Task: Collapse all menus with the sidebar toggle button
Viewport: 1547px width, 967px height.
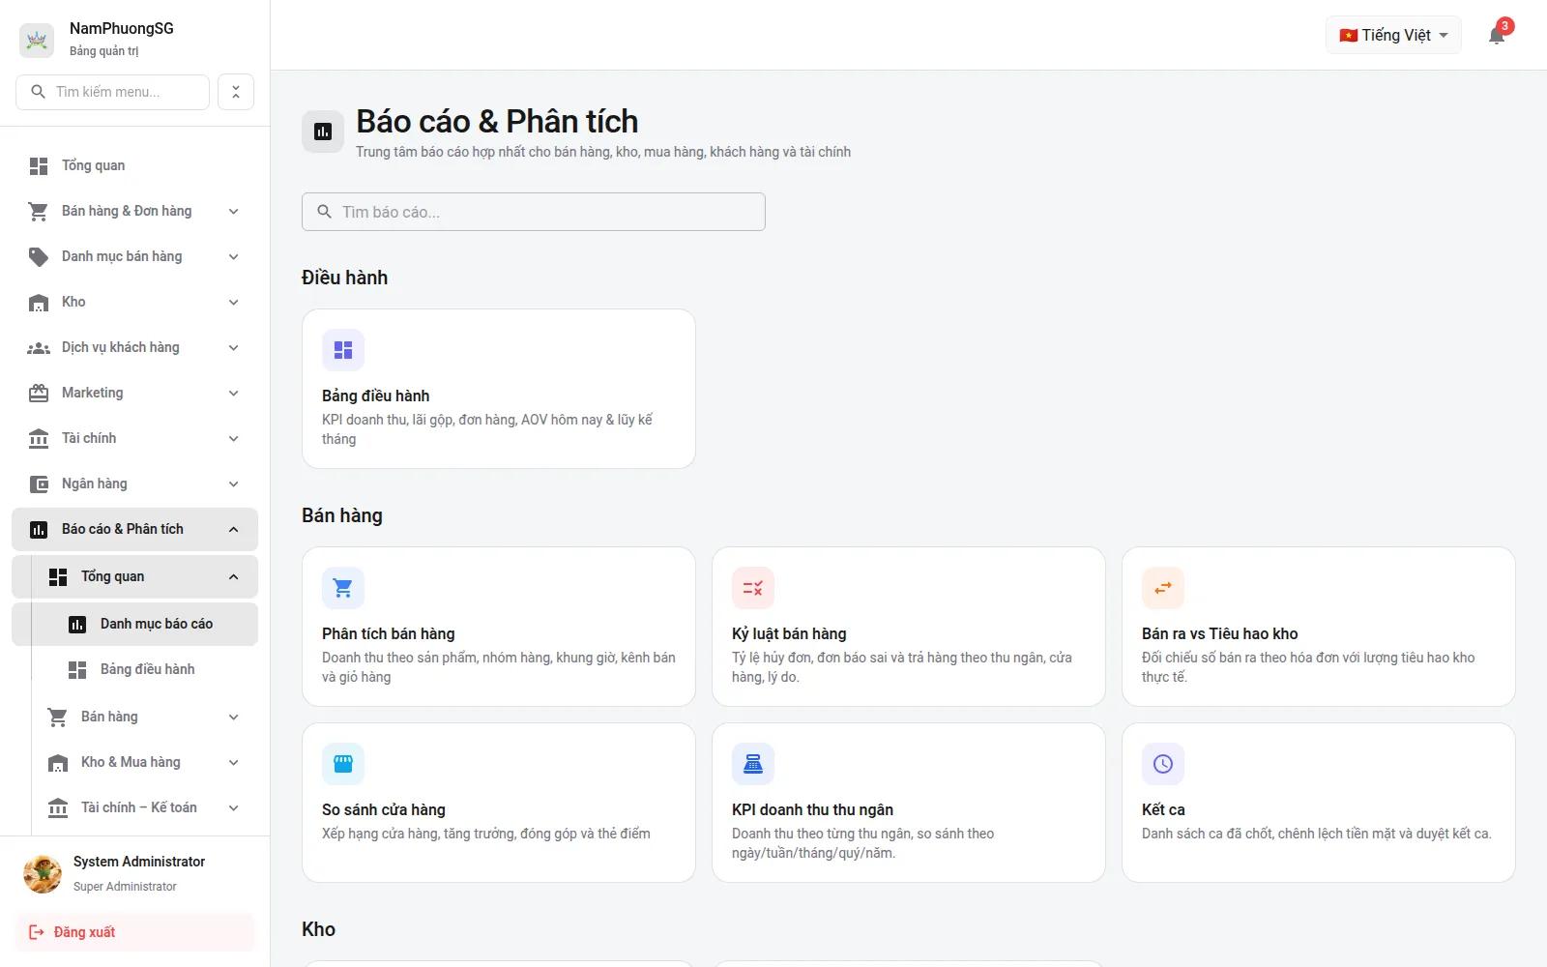Action: tap(236, 92)
